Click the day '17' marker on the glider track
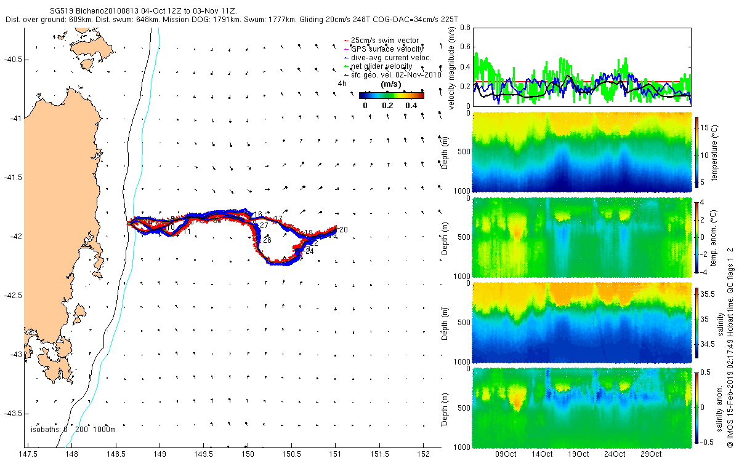The image size is (739, 461). [x=278, y=219]
